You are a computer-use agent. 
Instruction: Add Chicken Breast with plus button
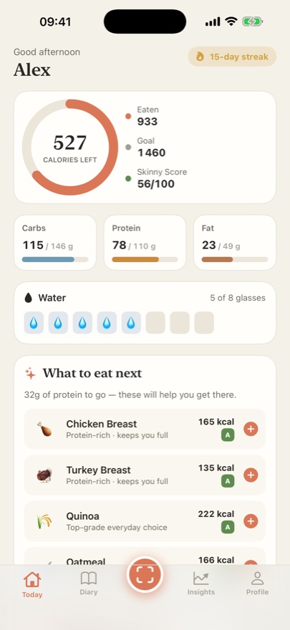point(251,429)
